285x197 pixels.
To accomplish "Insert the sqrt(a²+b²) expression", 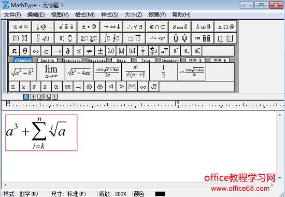I will 22,72.
